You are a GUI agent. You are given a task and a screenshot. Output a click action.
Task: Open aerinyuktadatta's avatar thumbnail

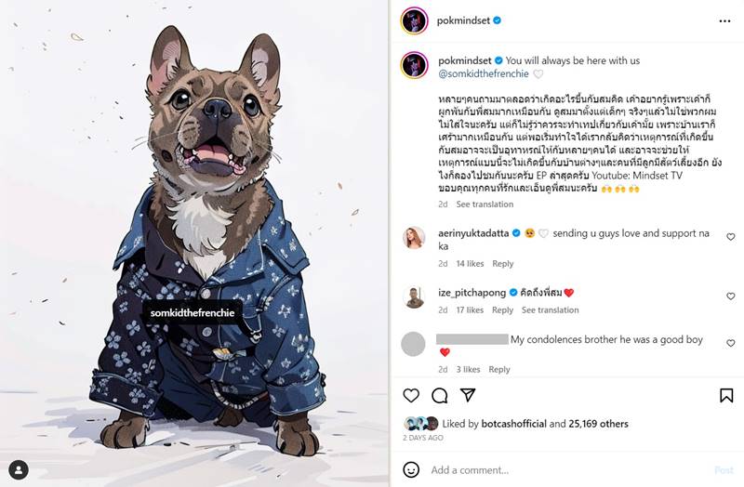pos(414,237)
